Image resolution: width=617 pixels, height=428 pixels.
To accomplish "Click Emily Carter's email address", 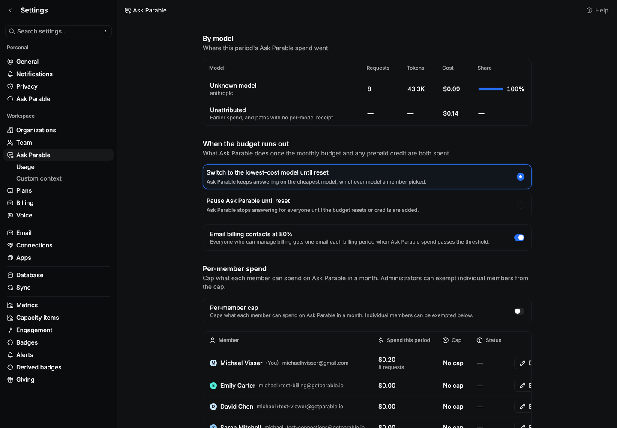I will pyautogui.click(x=301, y=386).
